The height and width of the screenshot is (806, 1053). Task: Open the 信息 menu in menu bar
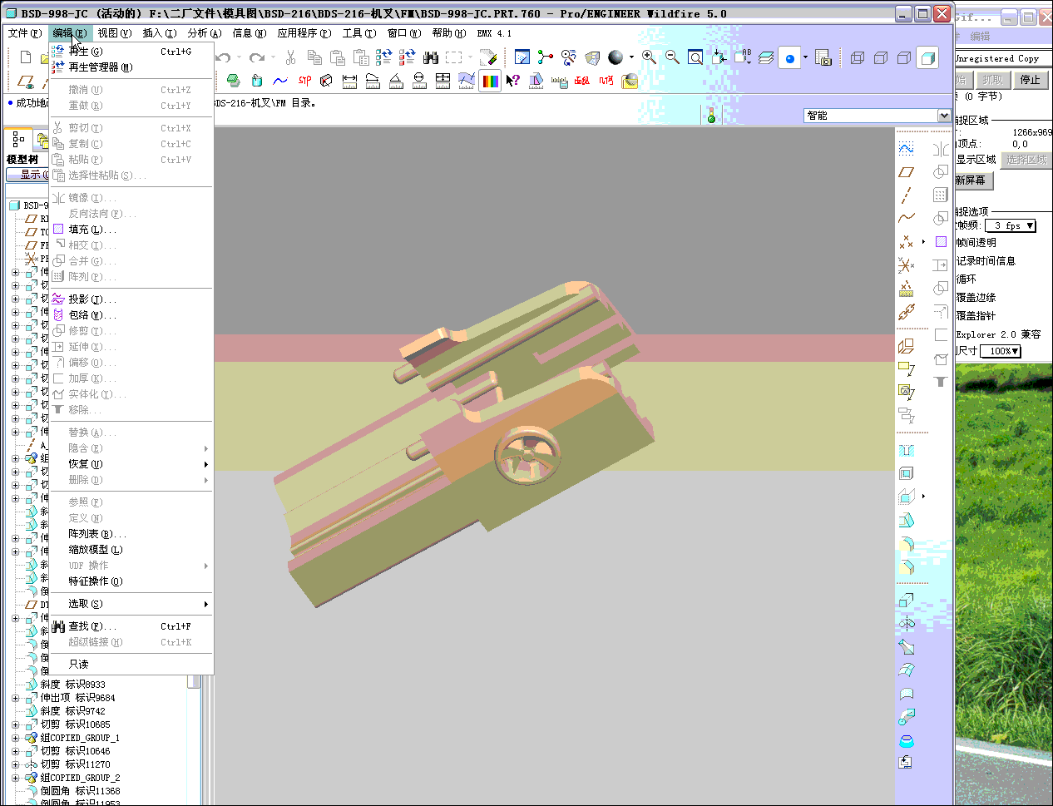[x=250, y=33]
